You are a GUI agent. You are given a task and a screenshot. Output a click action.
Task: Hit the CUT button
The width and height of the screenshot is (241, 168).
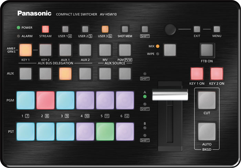tap(207, 100)
